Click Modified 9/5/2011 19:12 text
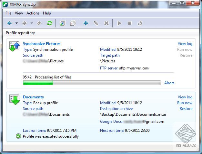The height and width of the screenshot is (154, 202). 121,50
